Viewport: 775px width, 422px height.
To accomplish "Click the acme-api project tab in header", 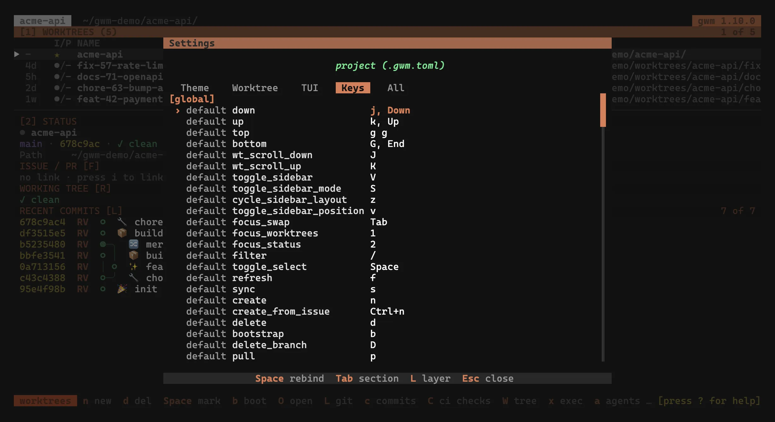I will pos(43,21).
